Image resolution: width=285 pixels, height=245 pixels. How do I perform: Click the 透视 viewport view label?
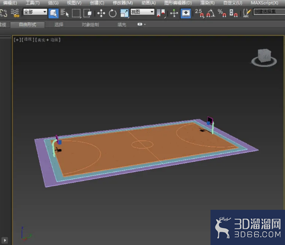tap(28, 39)
